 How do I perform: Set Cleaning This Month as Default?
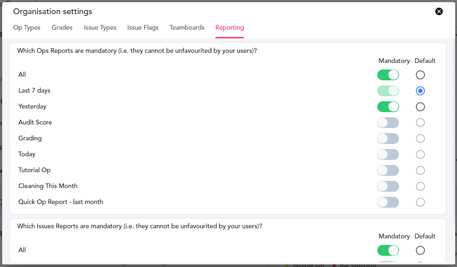420,186
